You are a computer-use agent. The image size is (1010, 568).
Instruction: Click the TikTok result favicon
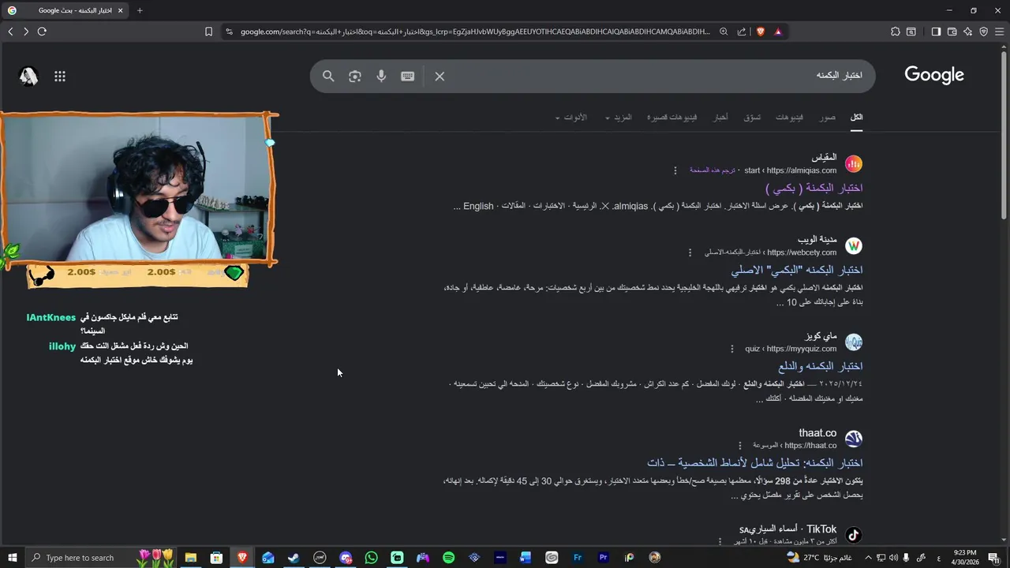click(854, 535)
